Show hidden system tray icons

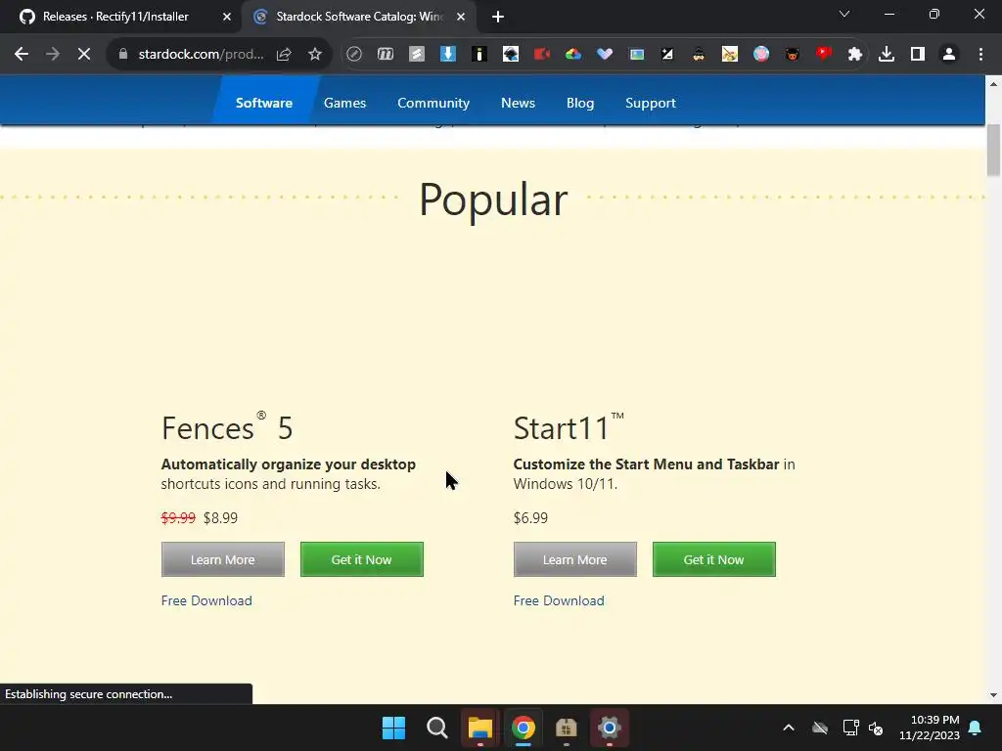point(789,728)
